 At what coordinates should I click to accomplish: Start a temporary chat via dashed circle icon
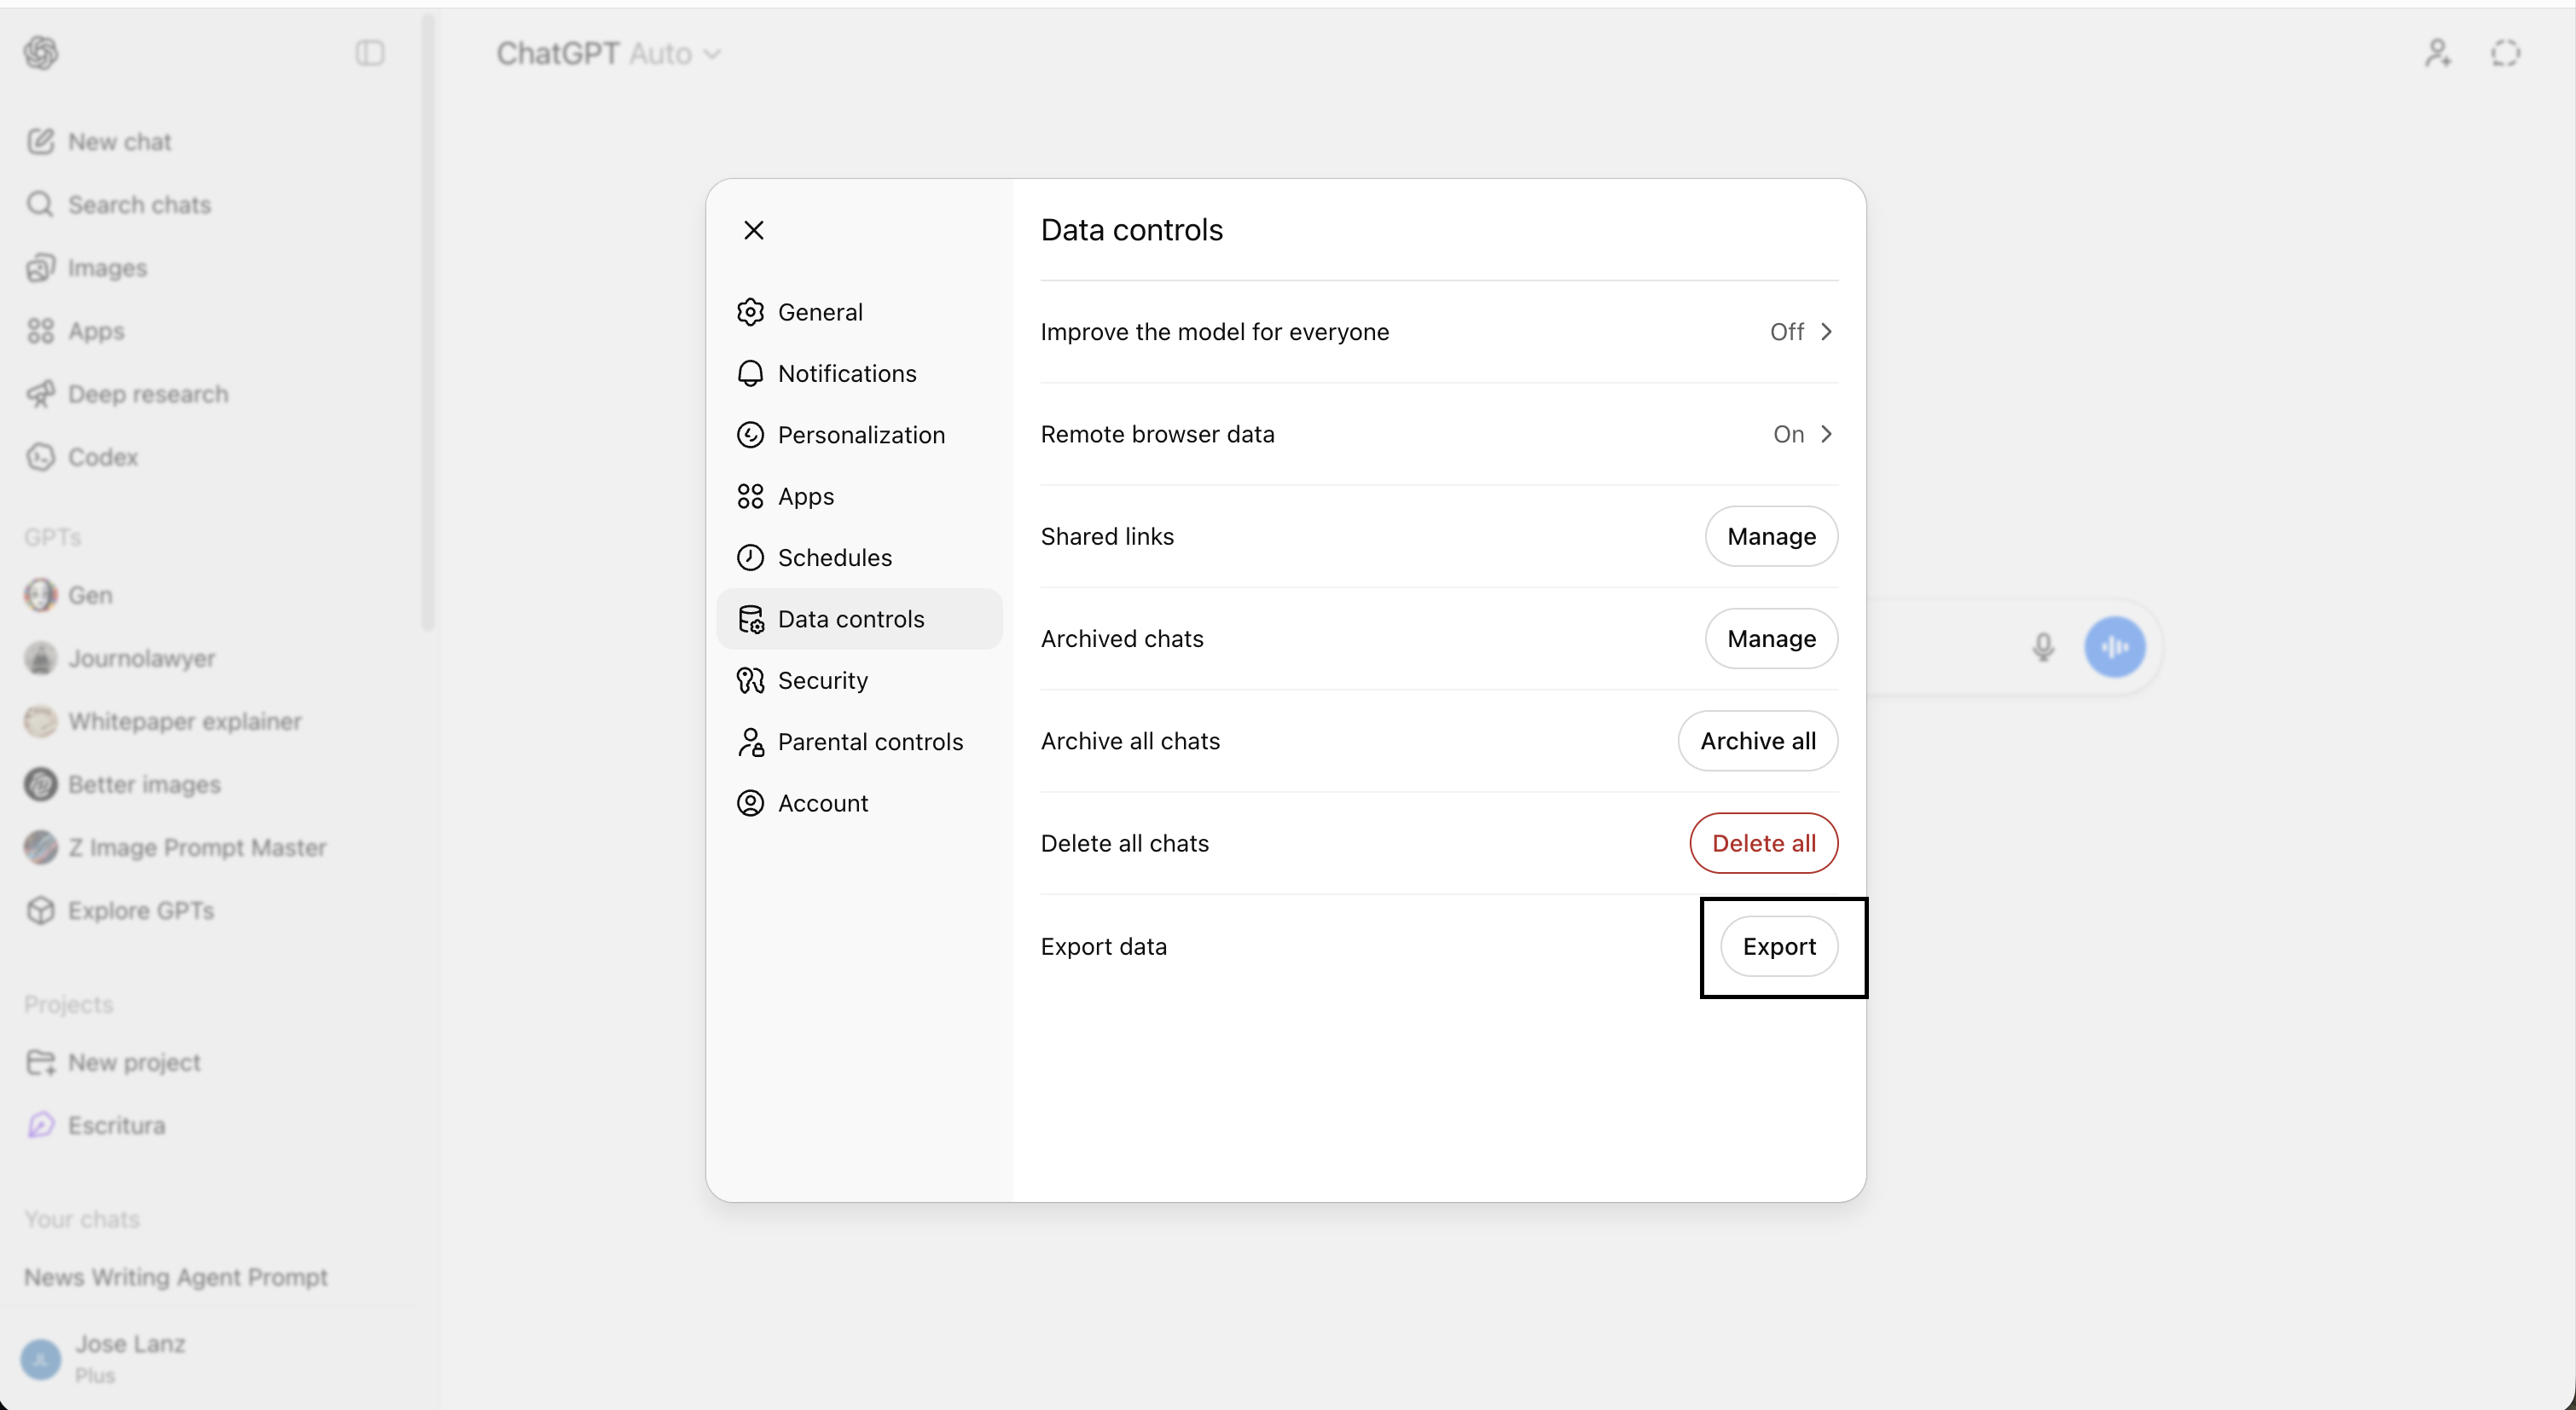point(2505,53)
